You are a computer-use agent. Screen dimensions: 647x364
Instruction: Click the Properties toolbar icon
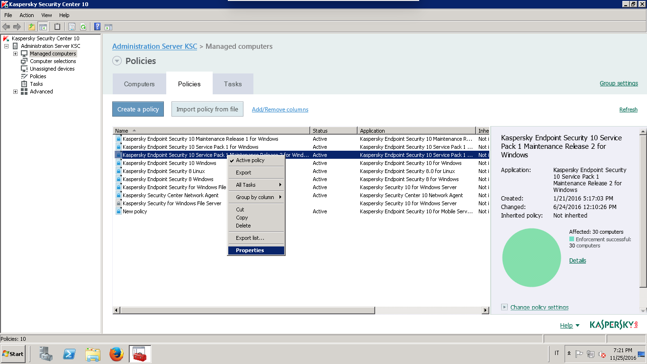72,27
